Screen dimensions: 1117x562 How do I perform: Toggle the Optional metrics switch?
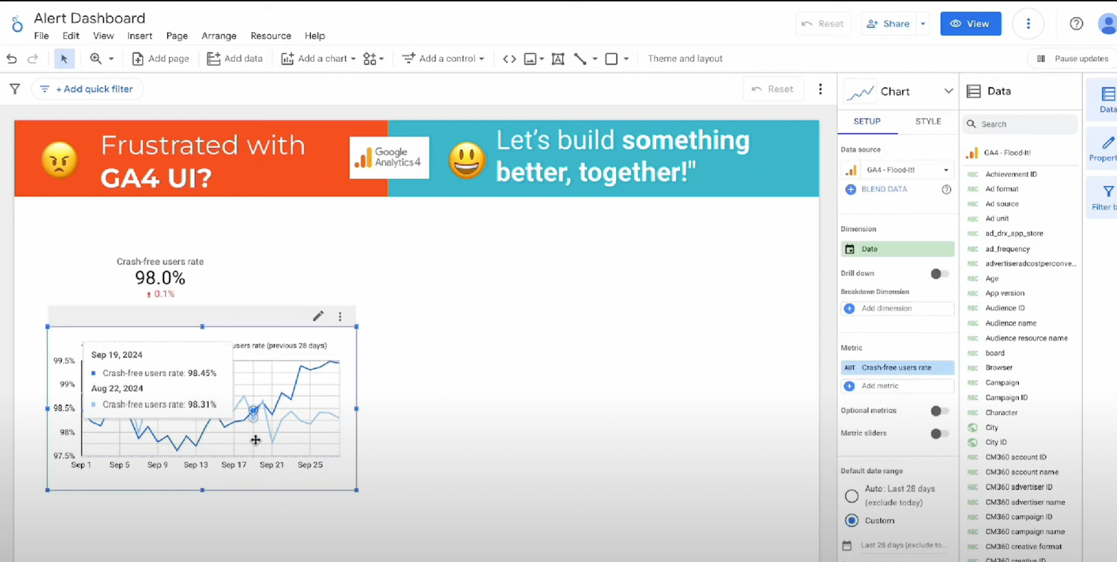(939, 411)
